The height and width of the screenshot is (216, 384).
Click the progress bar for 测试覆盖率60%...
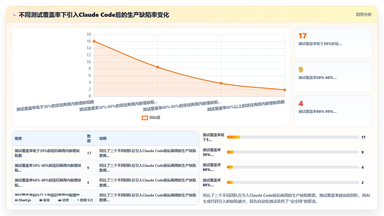coord(293,167)
